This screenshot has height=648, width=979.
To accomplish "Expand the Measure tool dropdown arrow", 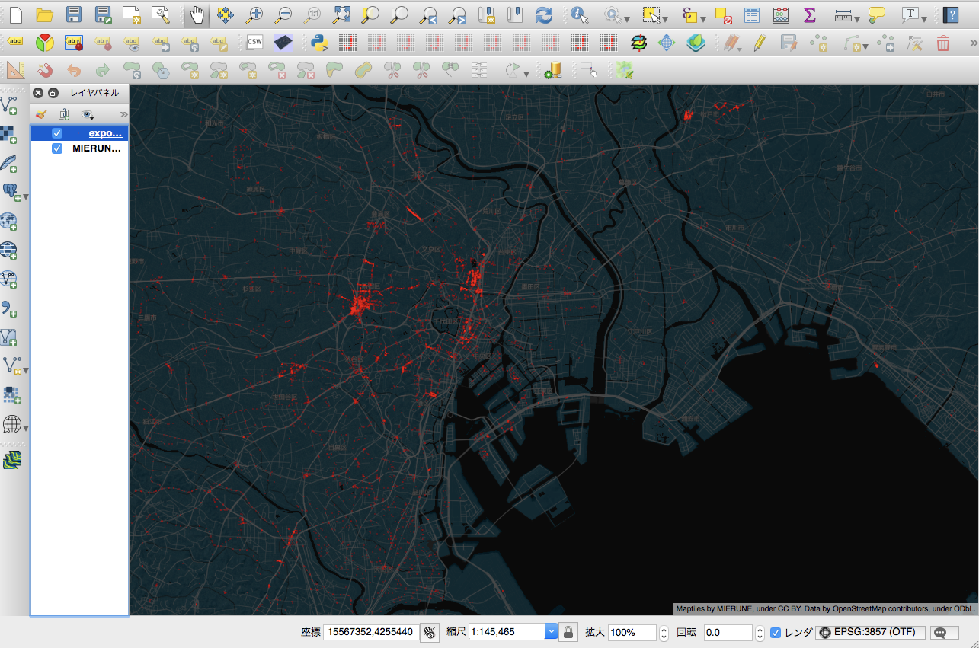I will pos(858,18).
